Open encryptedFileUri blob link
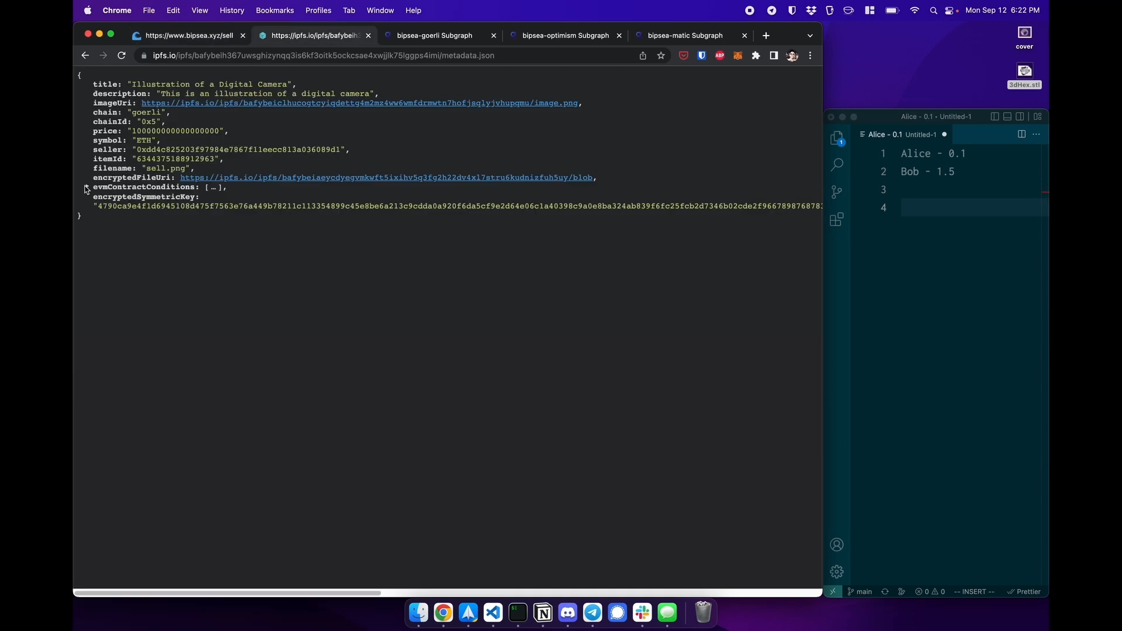The width and height of the screenshot is (1122, 631). pyautogui.click(x=386, y=178)
